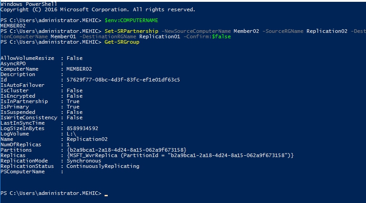Click the LogVolume value L:\
The image size is (366, 203).
pyautogui.click(x=72, y=134)
